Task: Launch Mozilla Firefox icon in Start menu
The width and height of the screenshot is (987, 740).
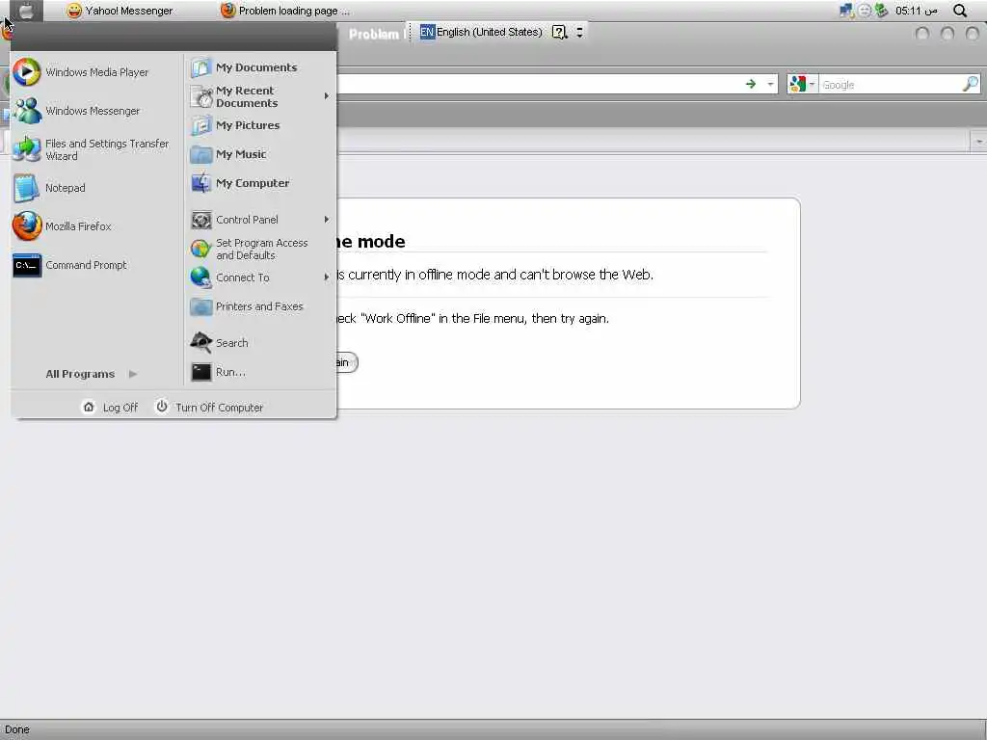Action: coord(26,226)
